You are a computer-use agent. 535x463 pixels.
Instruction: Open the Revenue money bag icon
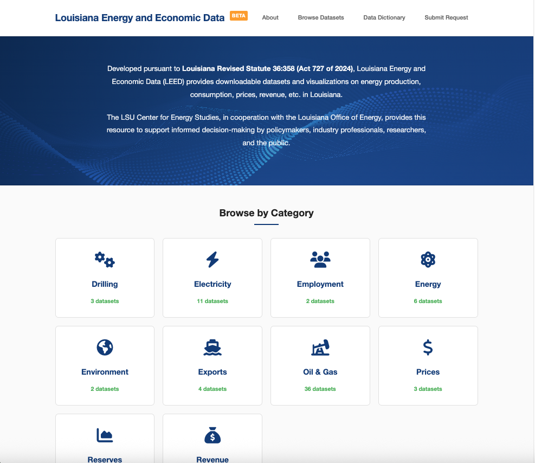point(212,435)
